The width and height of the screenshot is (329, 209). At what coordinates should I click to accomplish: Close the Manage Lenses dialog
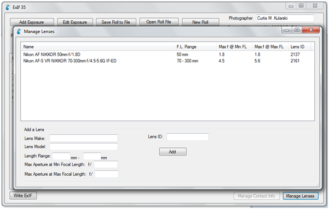[311, 30]
